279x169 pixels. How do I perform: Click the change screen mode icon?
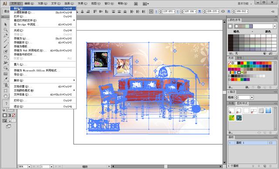(8, 126)
